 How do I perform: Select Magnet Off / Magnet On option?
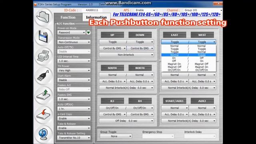(x=188, y=67)
